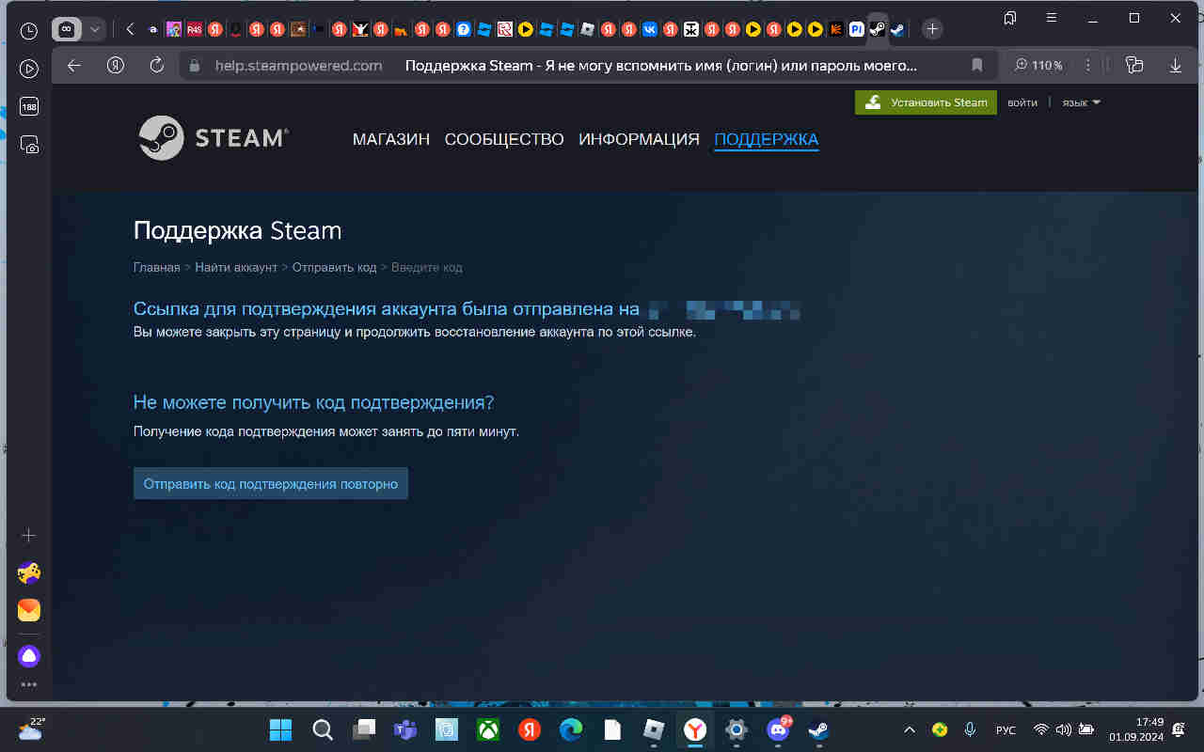1204x752 pixels.
Task: Open the downloads arrow icon
Action: coord(1176,66)
